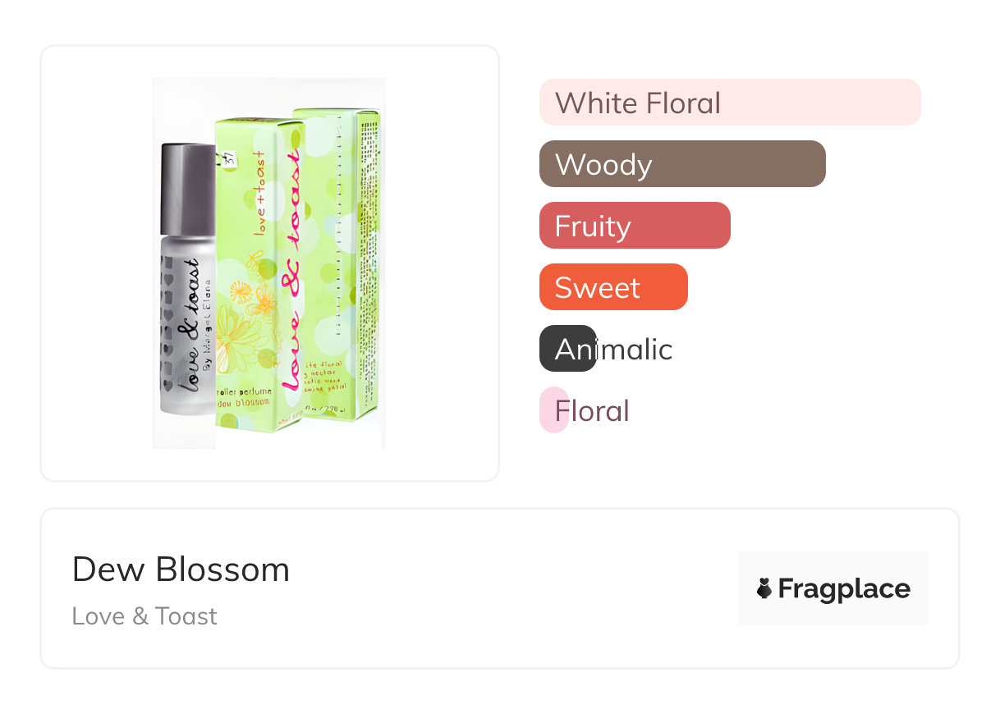Click the red Fruity accord bar
This screenshot has width=1000, height=709.
(x=634, y=226)
